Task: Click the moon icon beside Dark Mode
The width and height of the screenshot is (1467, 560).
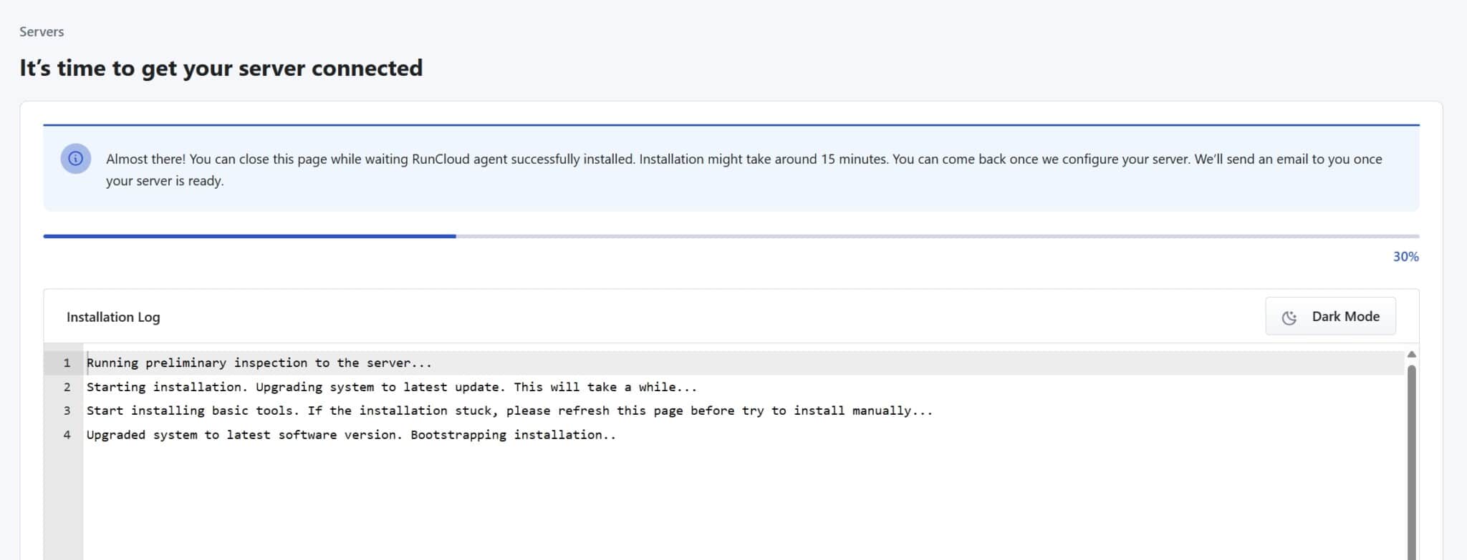Action: tap(1289, 318)
